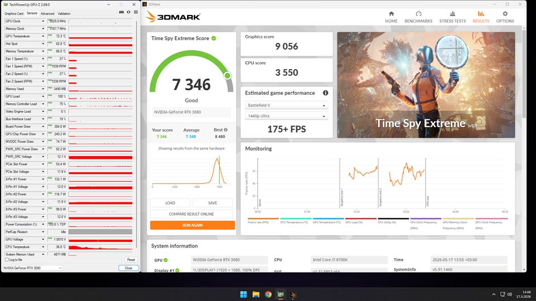The height and width of the screenshot is (301, 536).
Task: Click the 3DMark logo
Action: click(x=173, y=16)
